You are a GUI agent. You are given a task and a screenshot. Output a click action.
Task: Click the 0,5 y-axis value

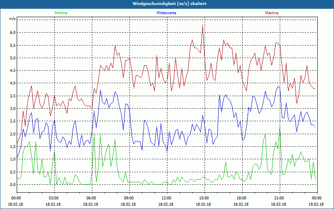point(13,172)
